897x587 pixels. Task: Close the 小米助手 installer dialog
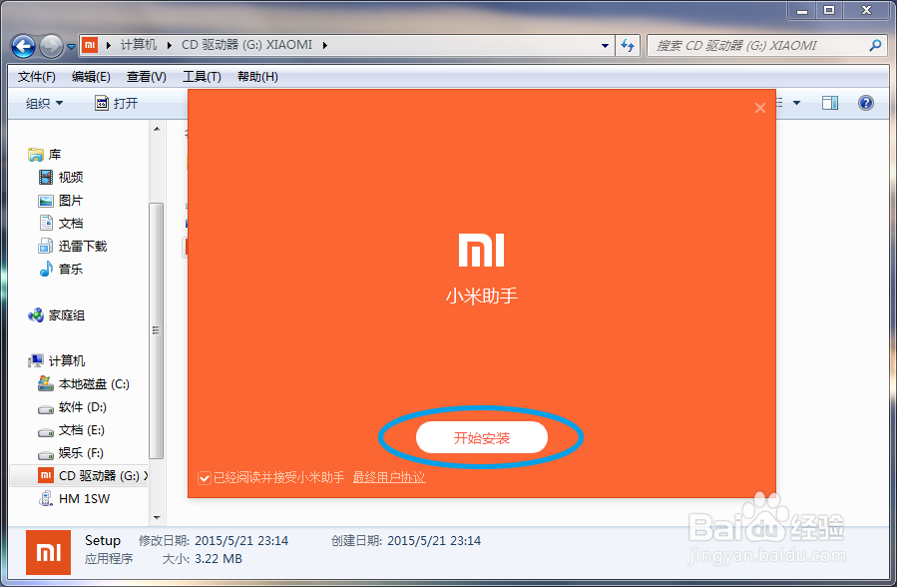760,108
